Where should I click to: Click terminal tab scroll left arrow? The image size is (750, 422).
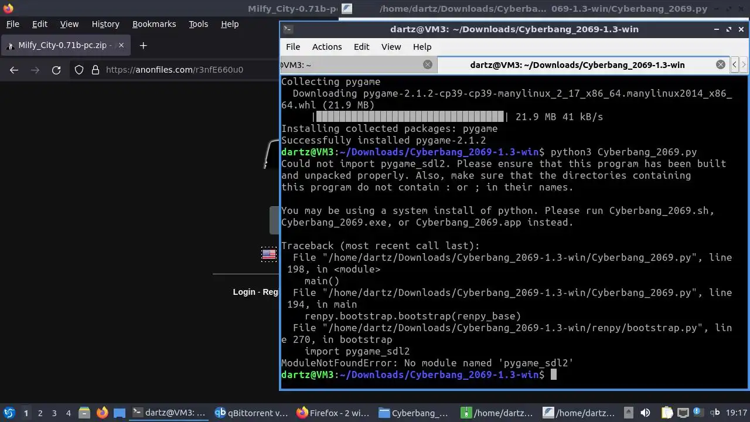pos(734,64)
